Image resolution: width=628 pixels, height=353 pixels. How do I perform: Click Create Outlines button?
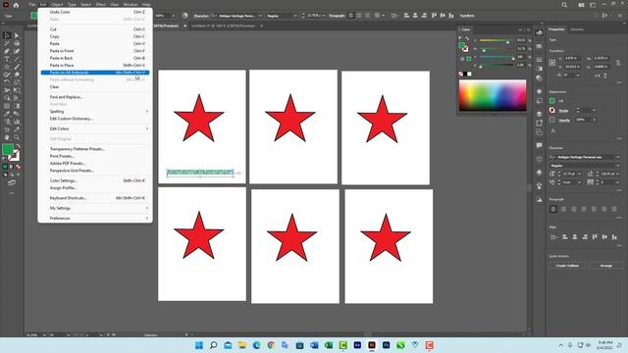click(567, 266)
